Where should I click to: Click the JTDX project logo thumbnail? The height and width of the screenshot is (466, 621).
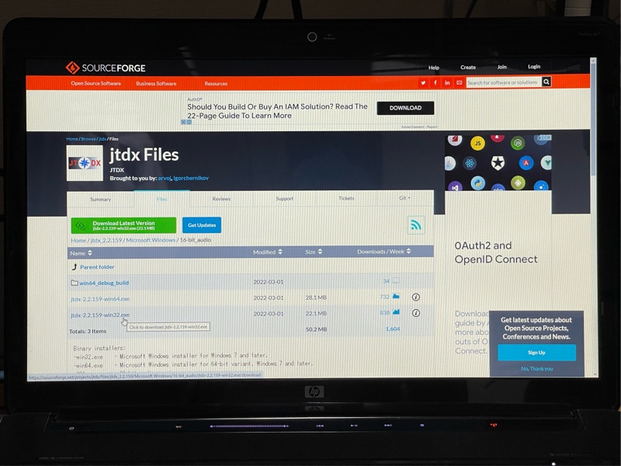(85, 163)
